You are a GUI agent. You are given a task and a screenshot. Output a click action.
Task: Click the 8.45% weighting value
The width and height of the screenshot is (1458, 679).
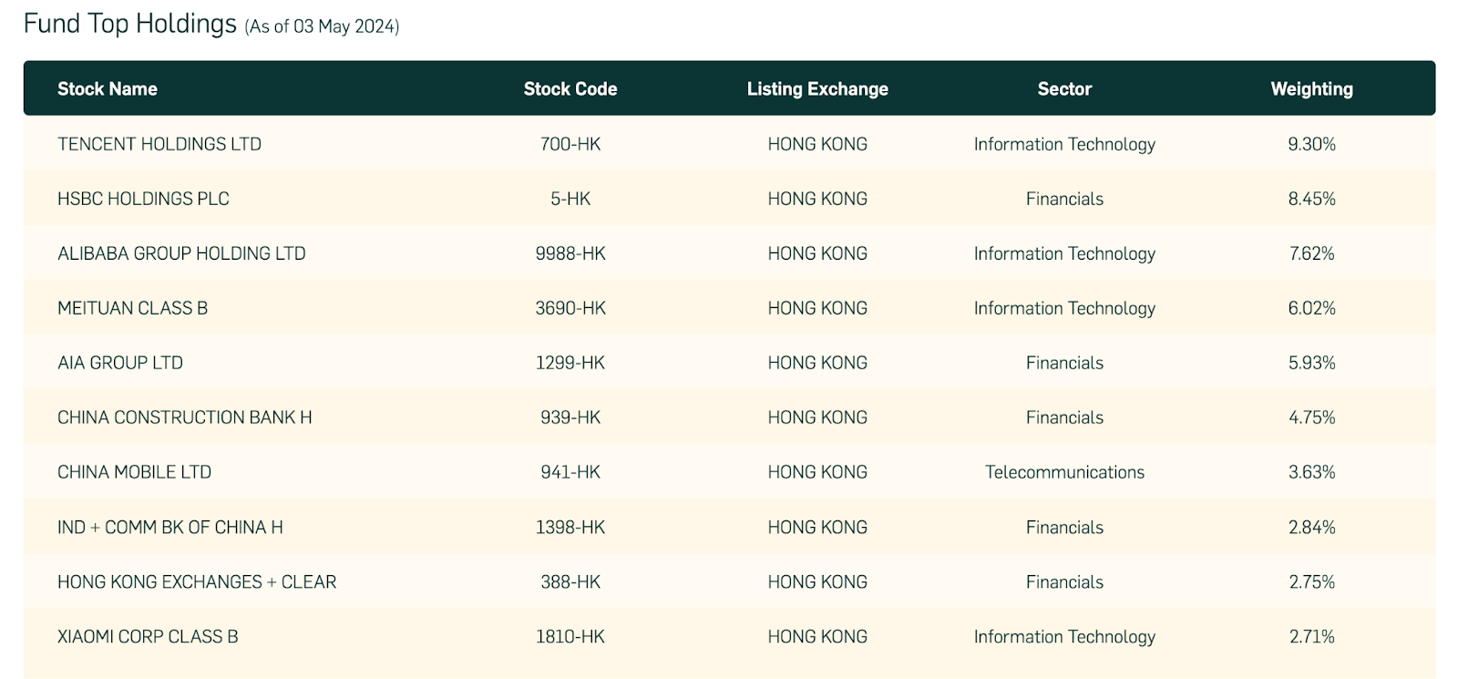point(1312,199)
